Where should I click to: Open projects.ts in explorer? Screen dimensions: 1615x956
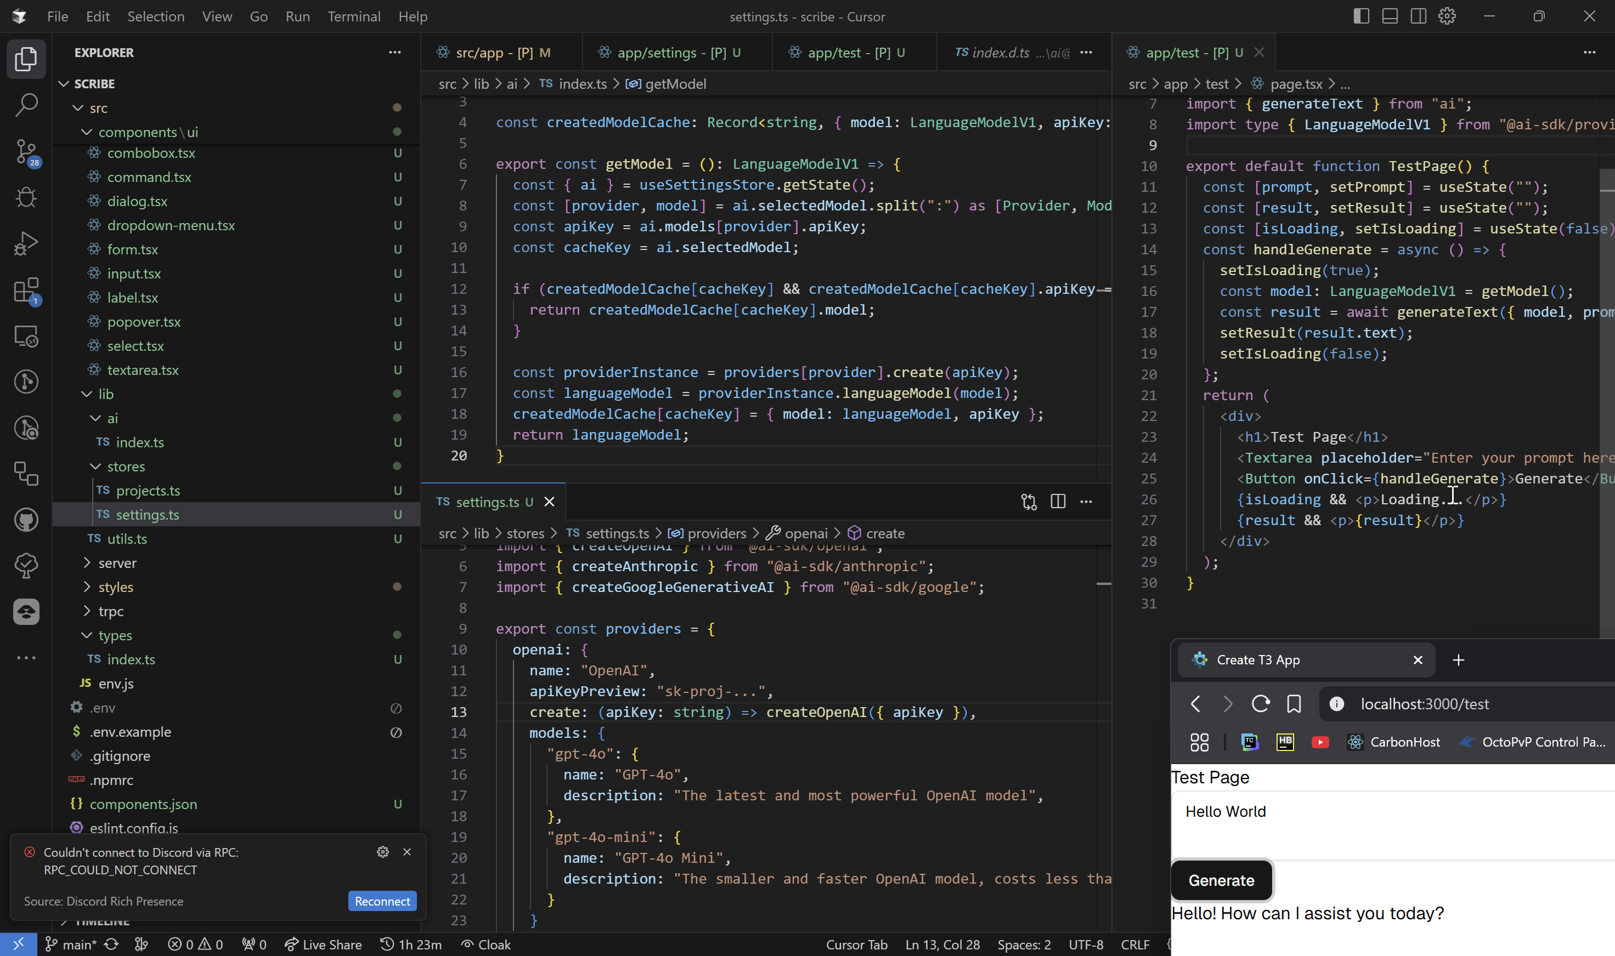coord(148,490)
